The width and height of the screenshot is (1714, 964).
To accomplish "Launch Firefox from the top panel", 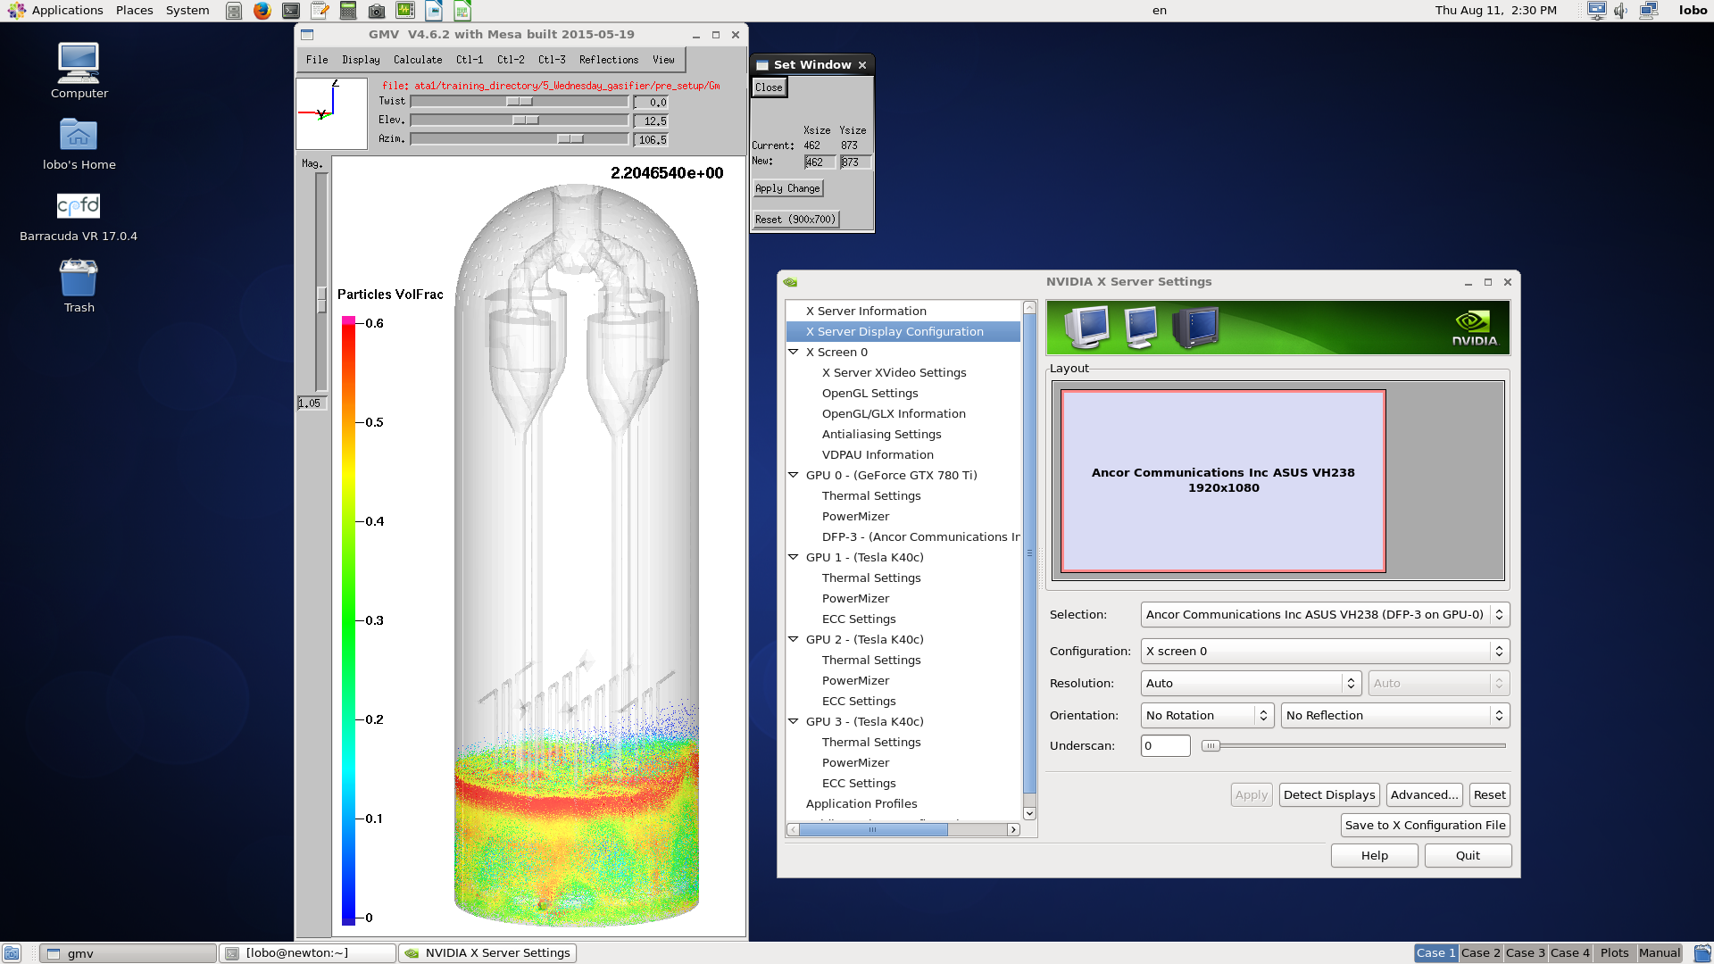I will [262, 11].
